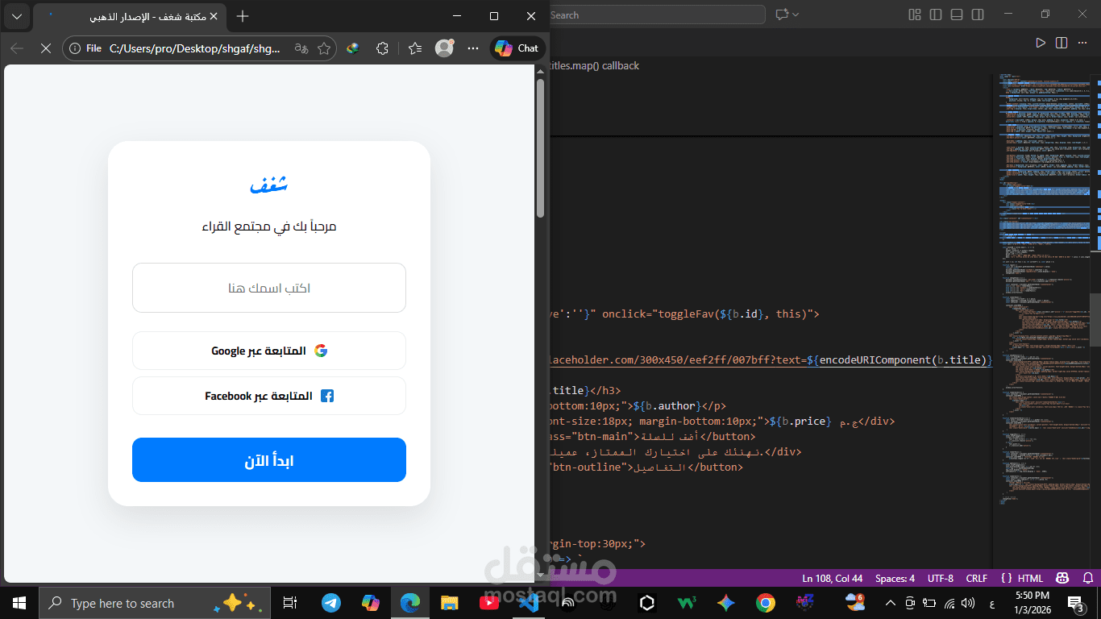Viewport: 1101px width, 619px height.
Task: Click the ابدأ الآن button
Action: pyautogui.click(x=268, y=459)
